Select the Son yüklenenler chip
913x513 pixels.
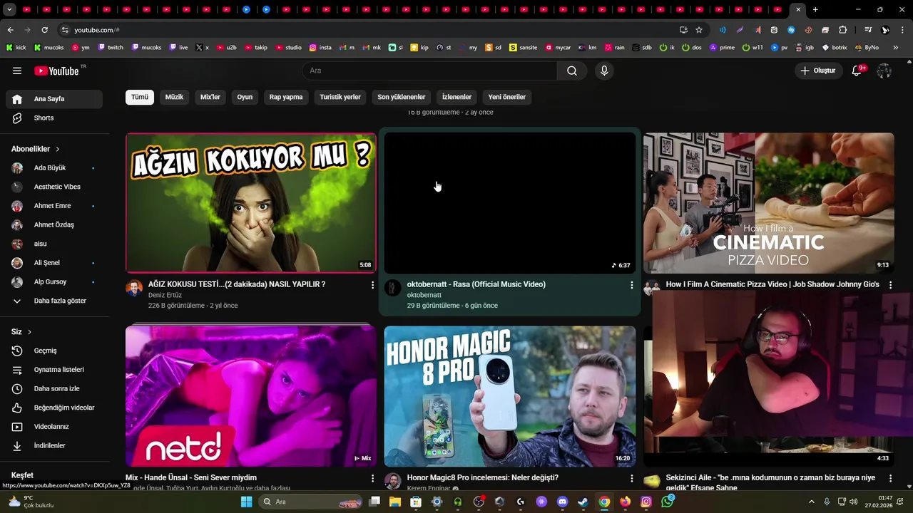click(x=402, y=97)
